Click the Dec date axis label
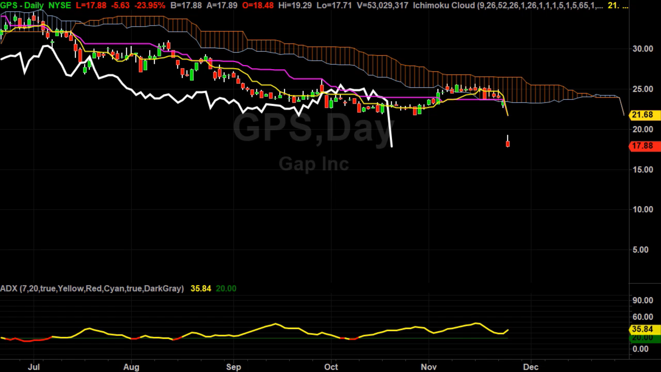Screen dimensions: 661x372 531,367
